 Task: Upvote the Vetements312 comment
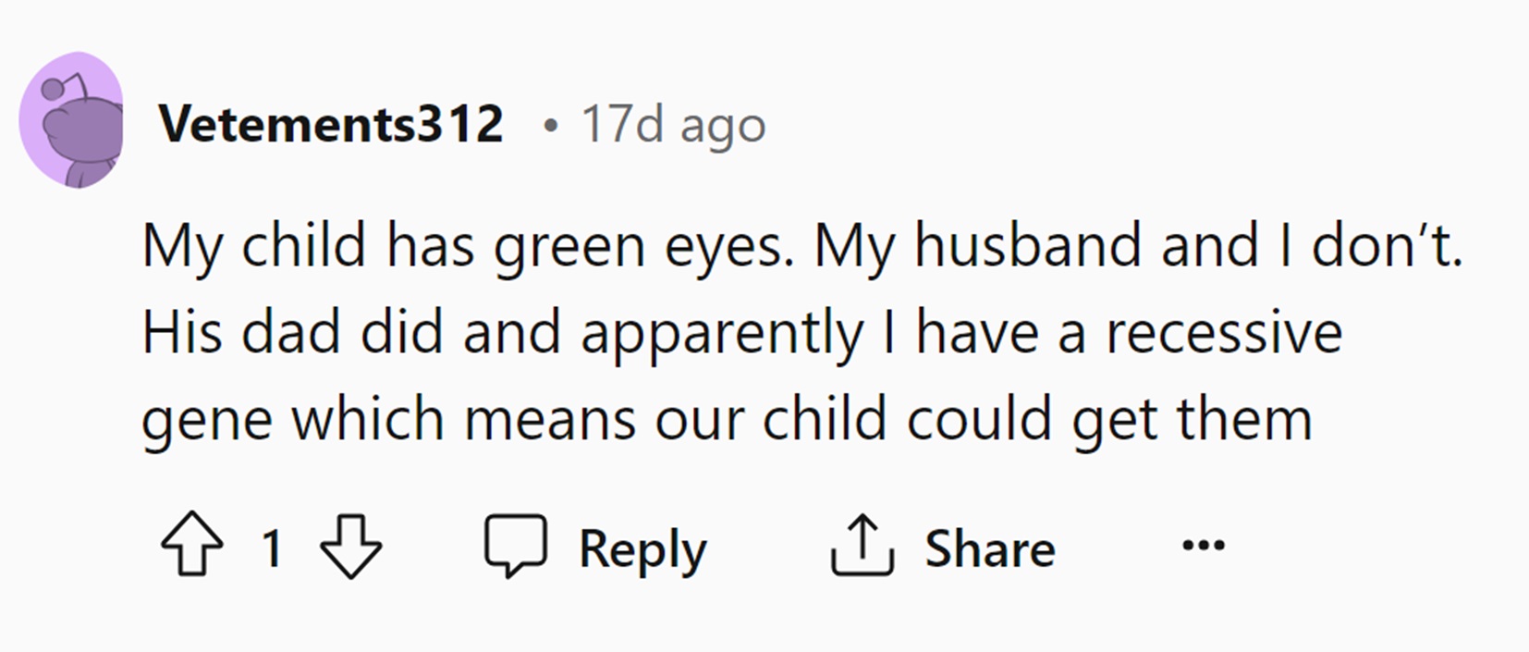coord(192,547)
